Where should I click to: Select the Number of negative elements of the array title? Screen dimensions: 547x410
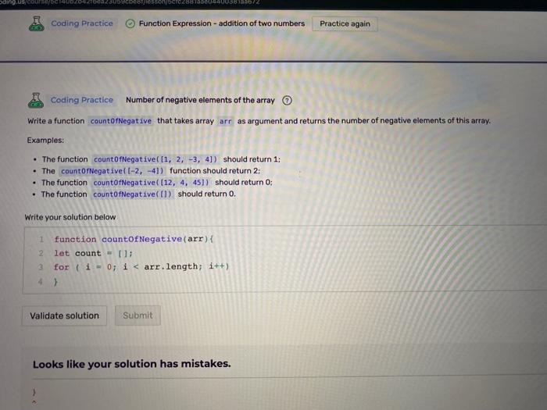pyautogui.click(x=200, y=100)
